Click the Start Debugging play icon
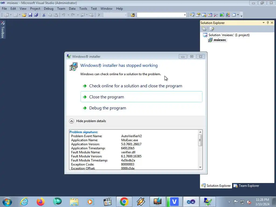 coord(99,15)
